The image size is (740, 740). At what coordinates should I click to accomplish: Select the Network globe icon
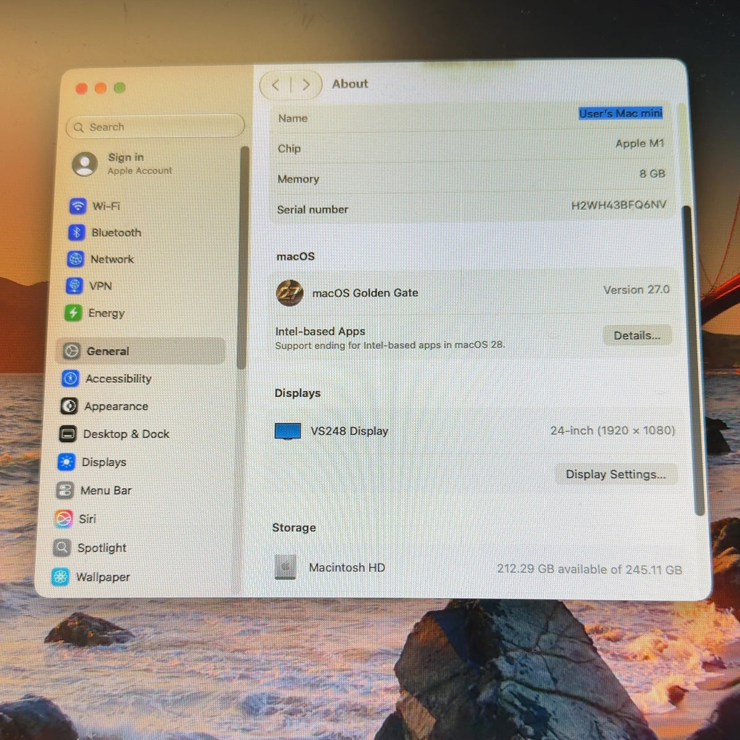(75, 260)
